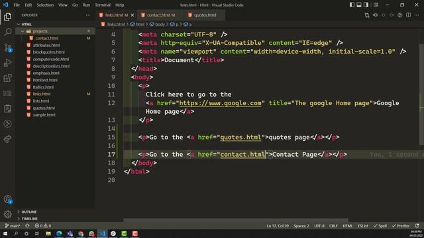The height and width of the screenshot is (238, 424).
Task: Close the links.html tab
Action: point(132,15)
